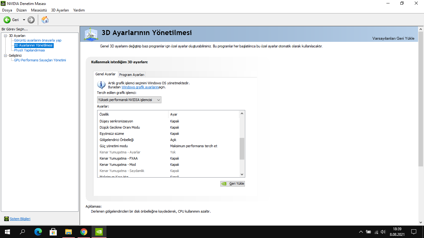Open the Dosya menu

(7, 10)
